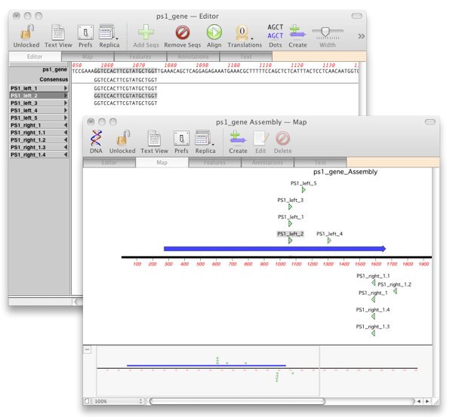
Task: Switch to the Map tab in Map window
Action: click(162, 162)
